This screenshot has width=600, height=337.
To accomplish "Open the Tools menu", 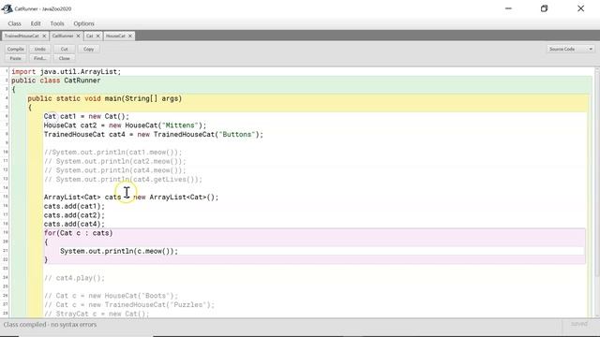I will tap(57, 23).
